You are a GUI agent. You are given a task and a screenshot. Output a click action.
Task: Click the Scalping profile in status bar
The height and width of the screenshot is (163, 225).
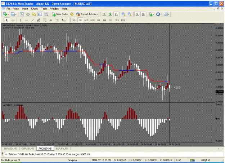tap(72, 160)
